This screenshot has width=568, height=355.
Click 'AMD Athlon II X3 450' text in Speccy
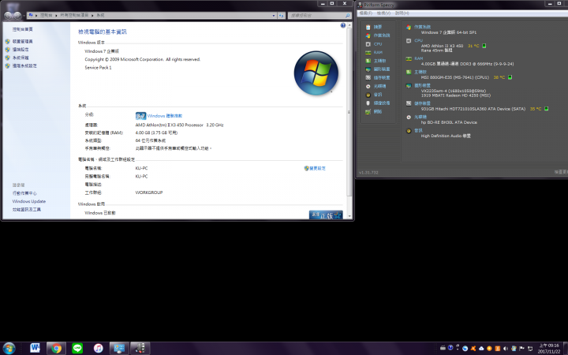point(442,46)
